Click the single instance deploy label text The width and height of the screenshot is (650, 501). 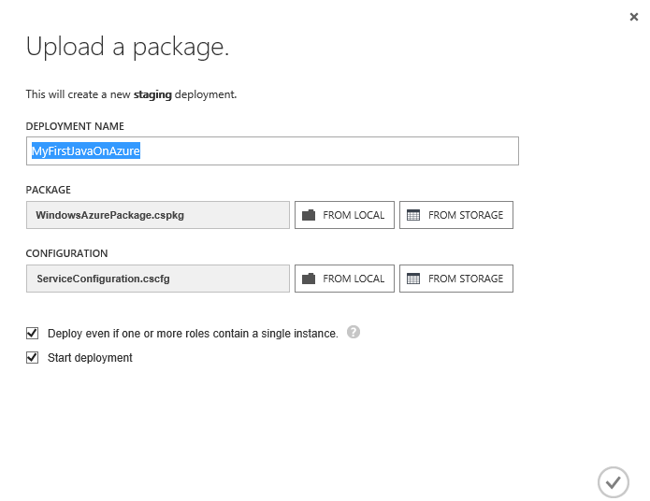(x=192, y=334)
